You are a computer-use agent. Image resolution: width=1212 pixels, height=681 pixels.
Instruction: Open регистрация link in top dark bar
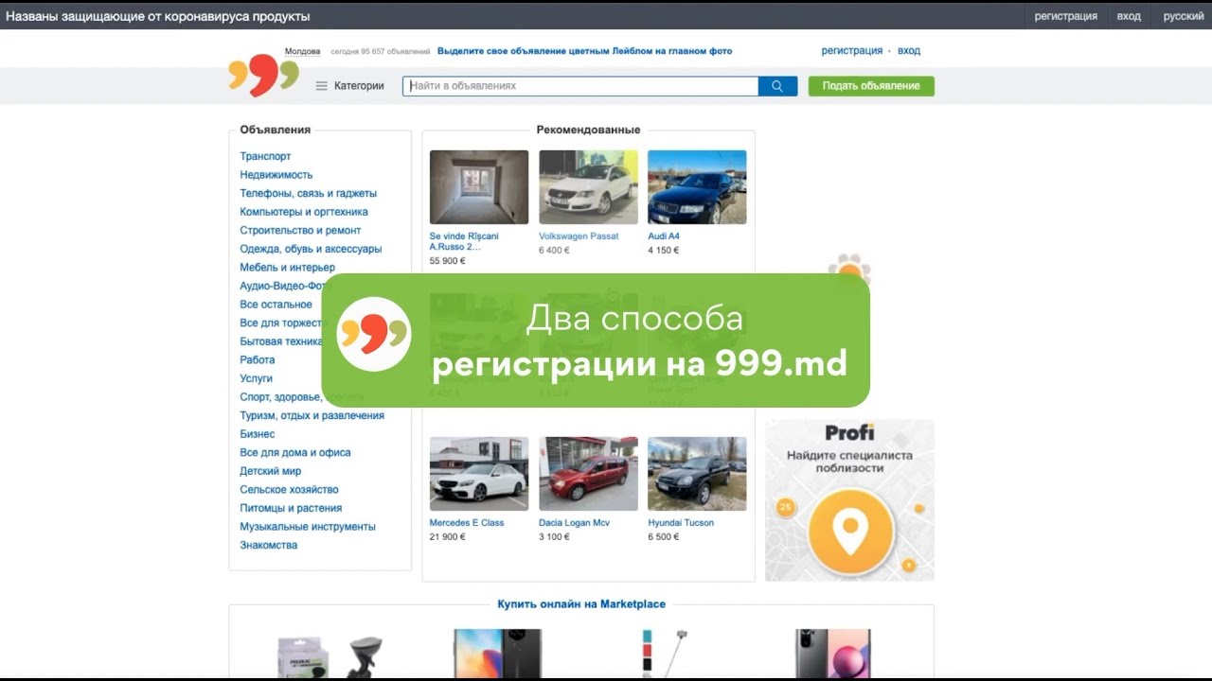coord(1065,16)
